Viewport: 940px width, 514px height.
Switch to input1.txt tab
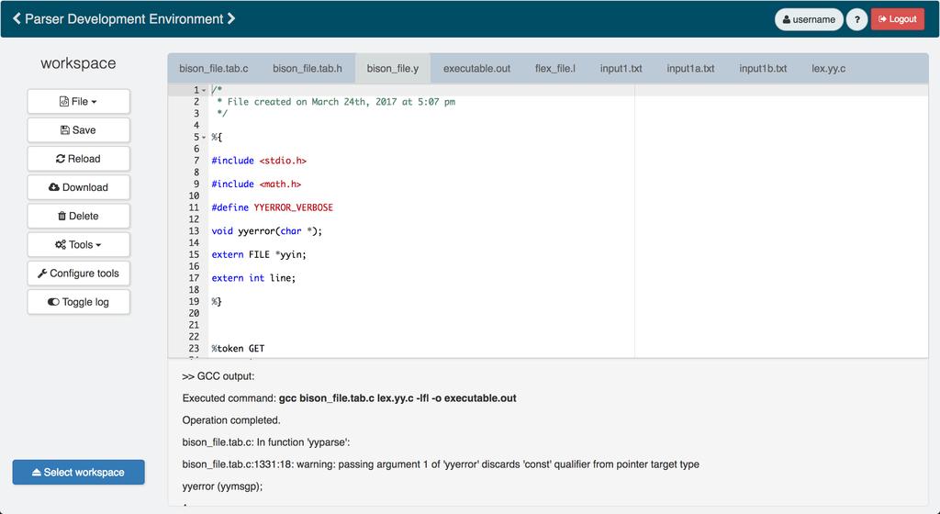621,68
